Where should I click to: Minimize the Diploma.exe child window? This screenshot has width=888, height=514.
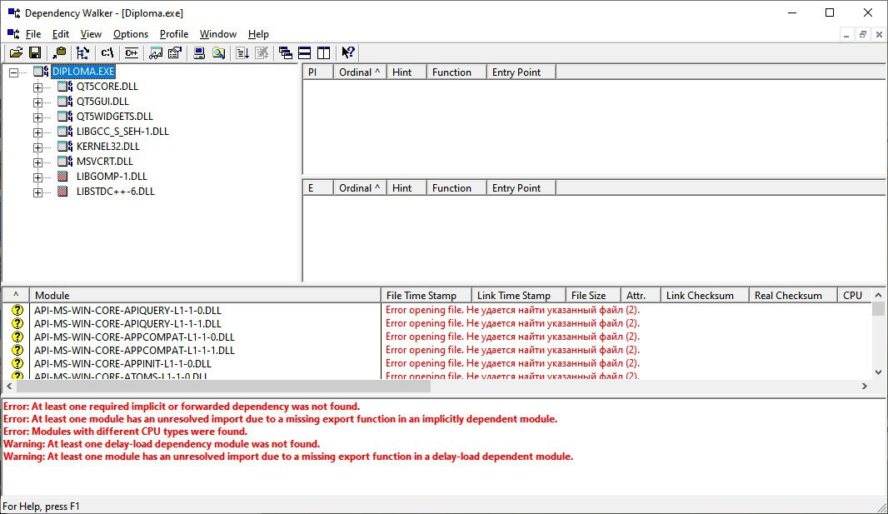pos(846,34)
